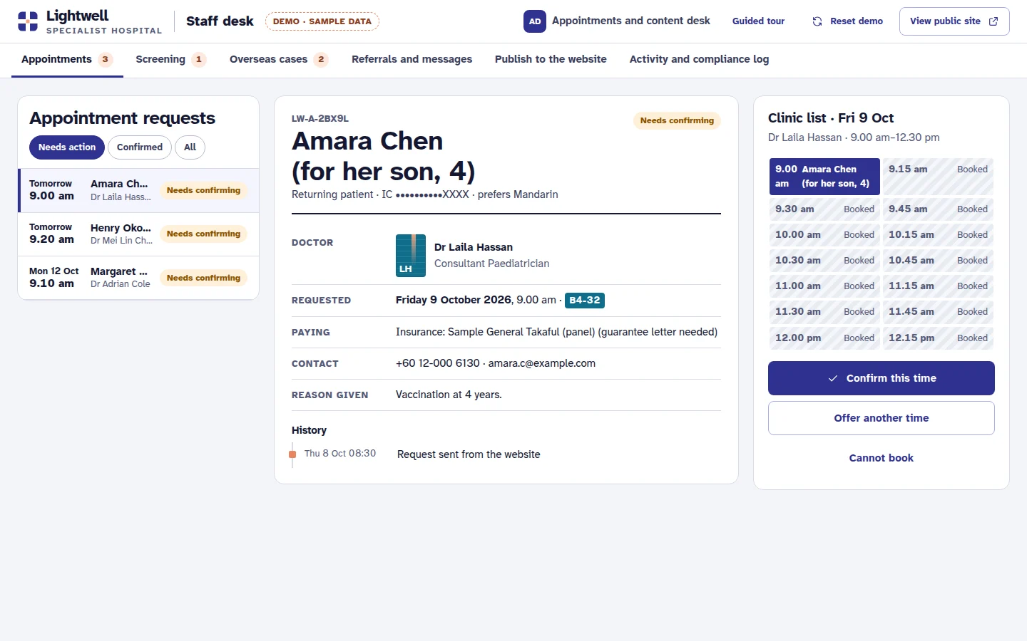Click Dr Laila Hassan's LH avatar
This screenshot has width=1027, height=641.
point(411,255)
